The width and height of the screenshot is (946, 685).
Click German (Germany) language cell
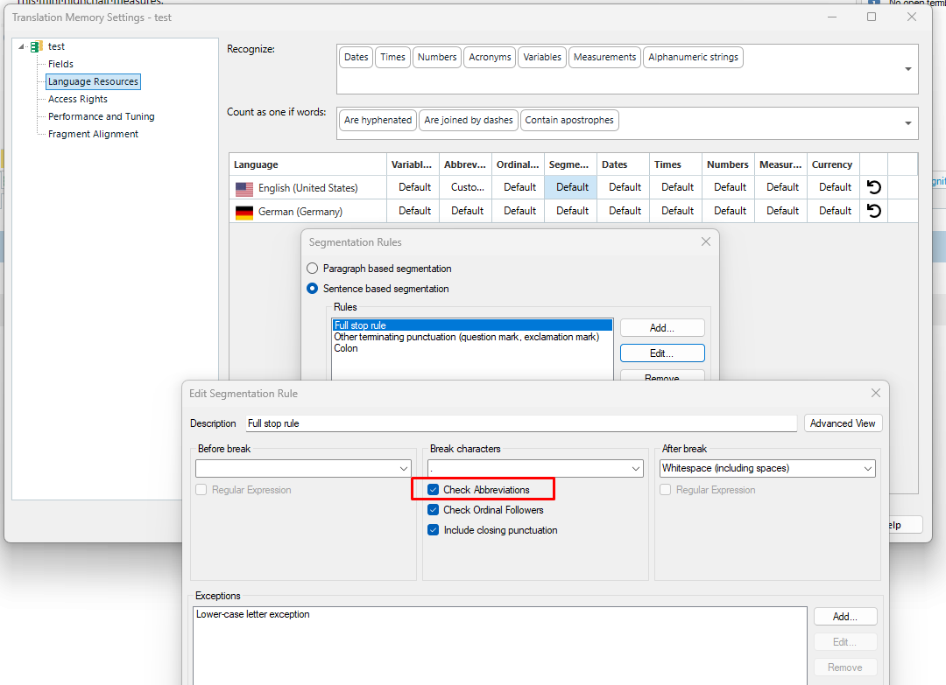pos(307,212)
